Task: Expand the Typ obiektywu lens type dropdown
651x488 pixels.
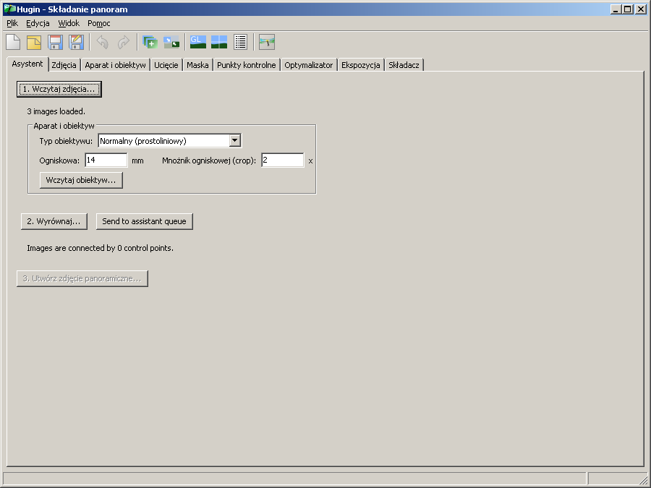Action: (x=234, y=141)
